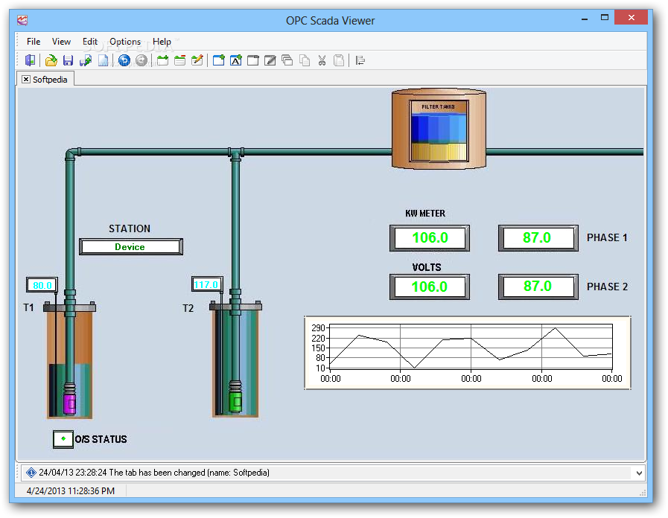Click the PHASE 1 label
Viewport: 668px width, 518px height.
(x=607, y=237)
